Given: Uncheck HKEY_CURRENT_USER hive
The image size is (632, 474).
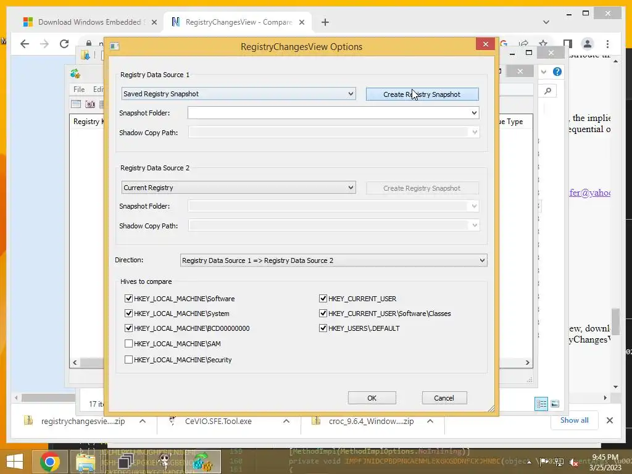Looking at the screenshot, I should [x=323, y=298].
